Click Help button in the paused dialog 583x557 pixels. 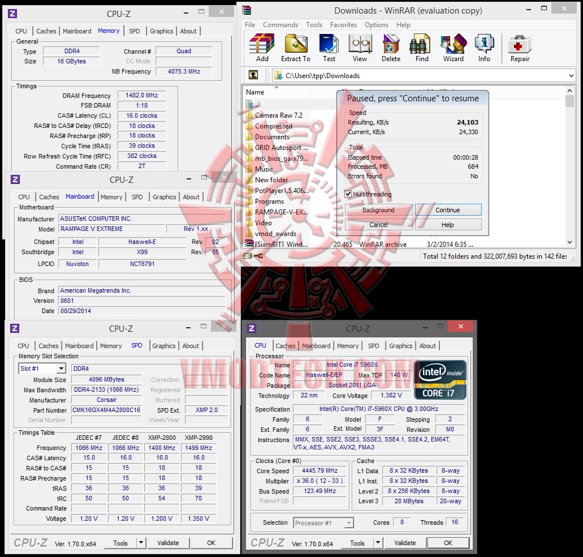click(448, 224)
